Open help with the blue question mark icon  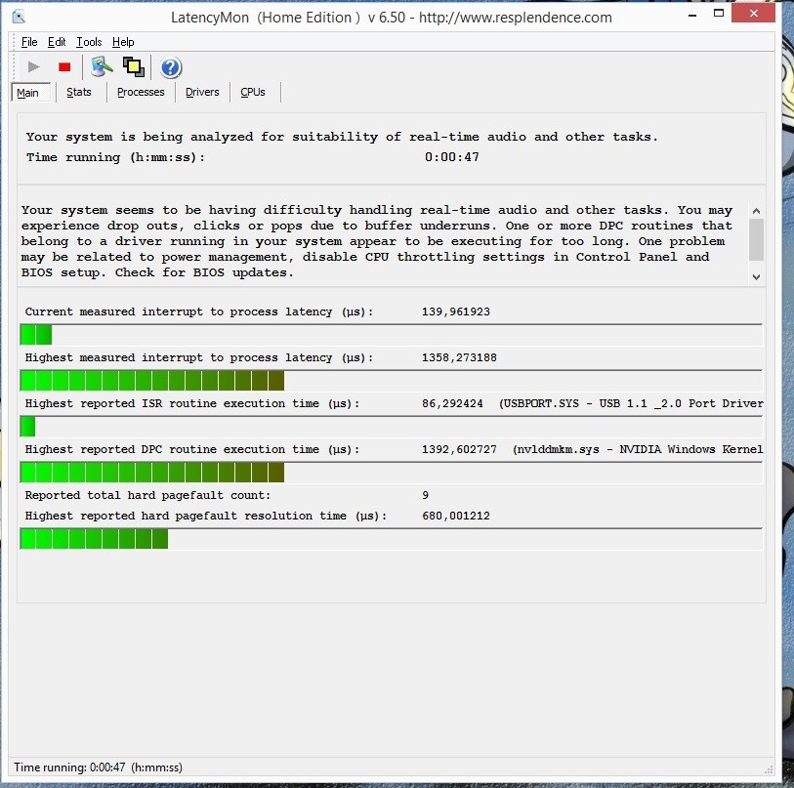pyautogui.click(x=171, y=67)
